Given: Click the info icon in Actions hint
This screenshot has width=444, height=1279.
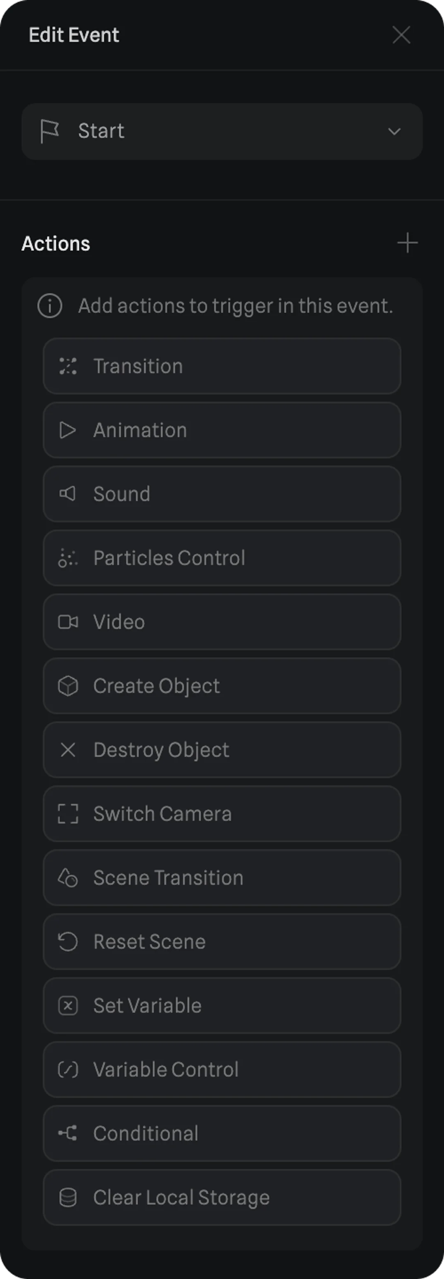Looking at the screenshot, I should coord(50,306).
